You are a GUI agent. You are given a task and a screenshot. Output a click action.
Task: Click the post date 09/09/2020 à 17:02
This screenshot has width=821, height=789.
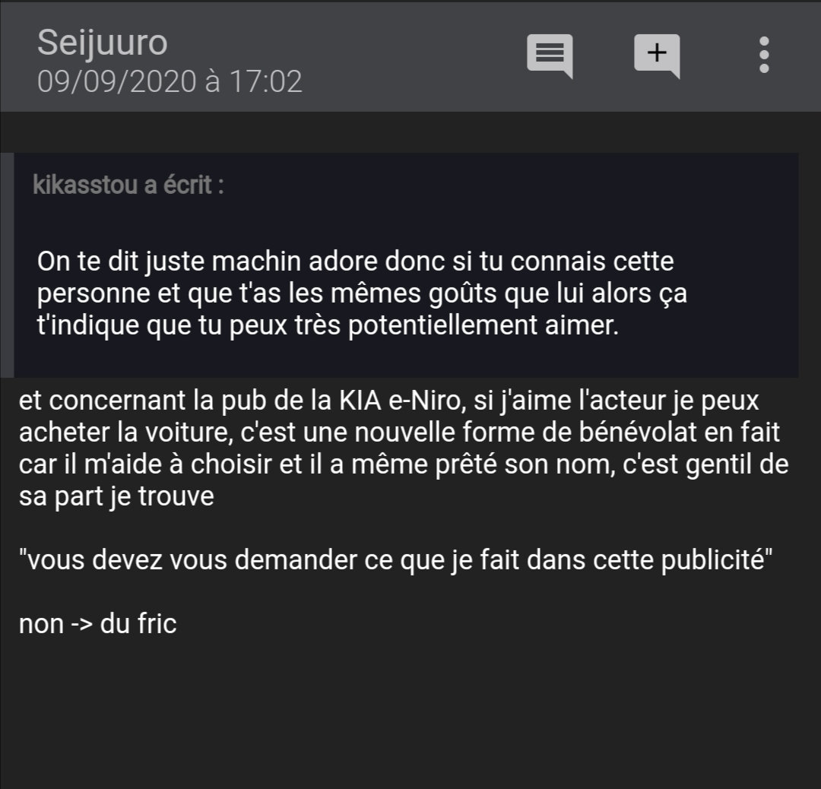(x=170, y=81)
